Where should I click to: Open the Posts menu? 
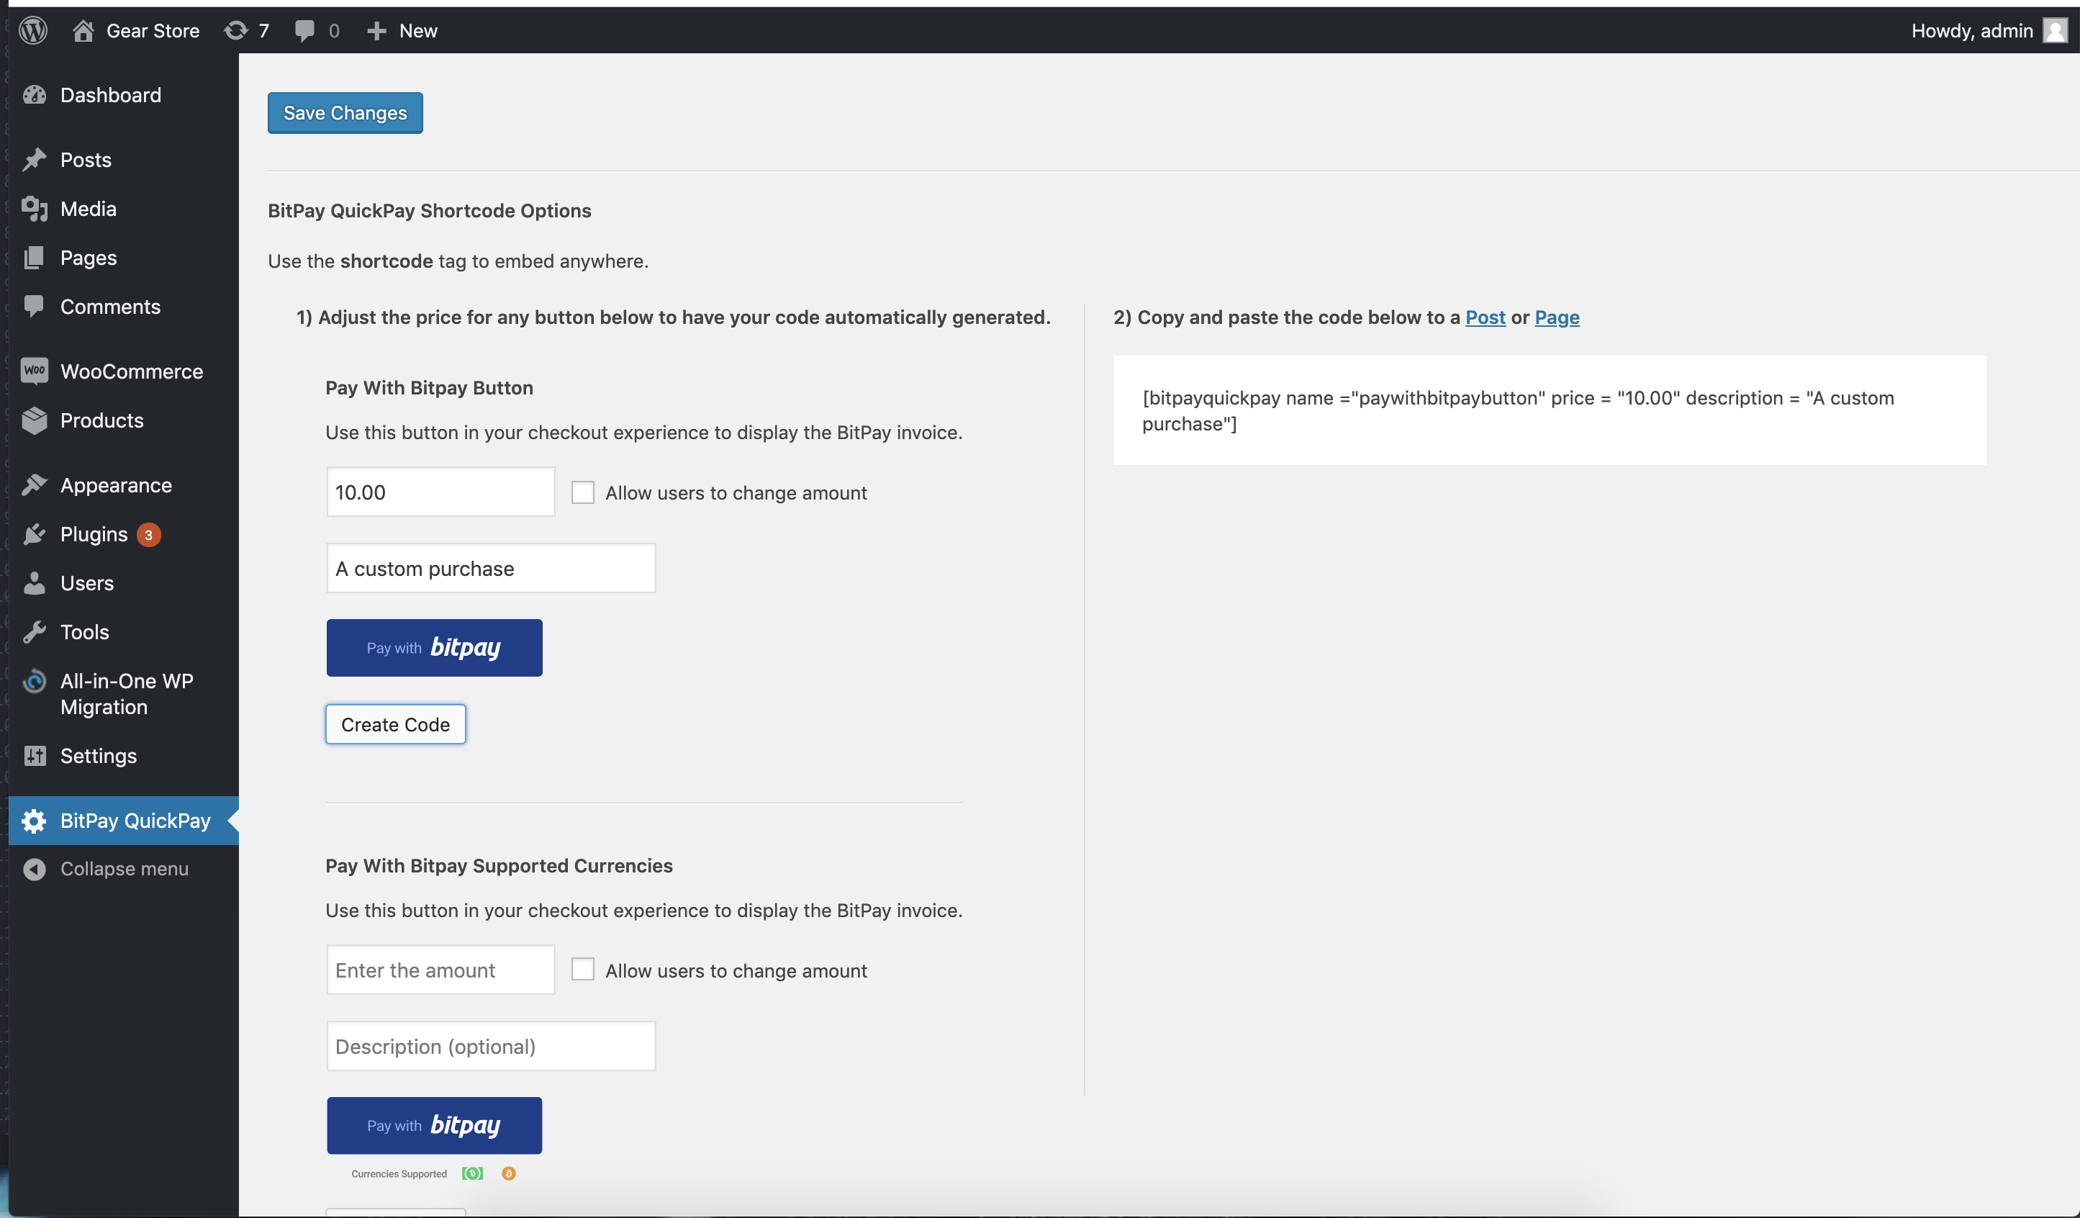[x=86, y=159]
